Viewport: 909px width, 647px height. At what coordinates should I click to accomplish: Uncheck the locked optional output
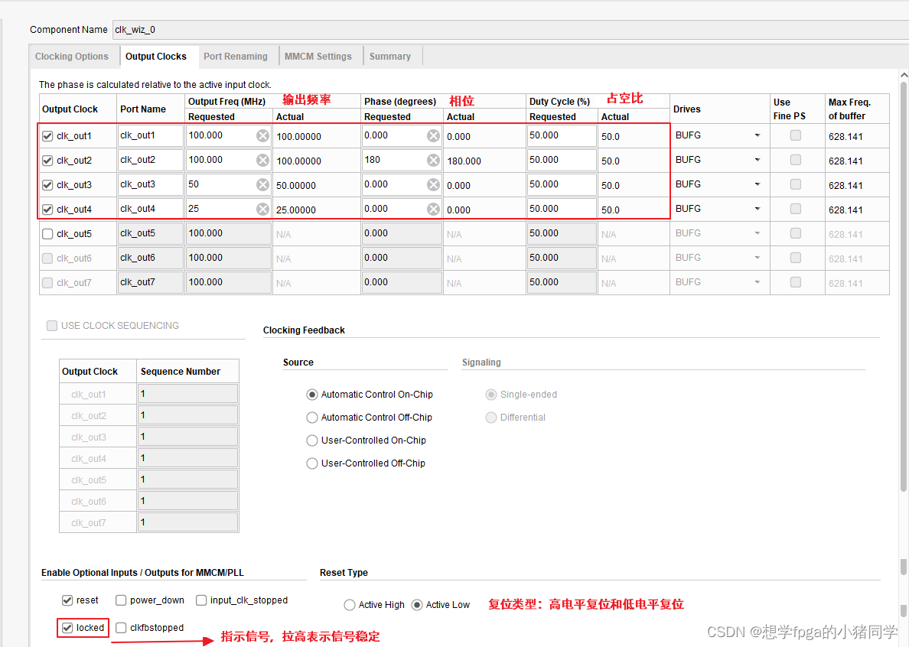[67, 628]
